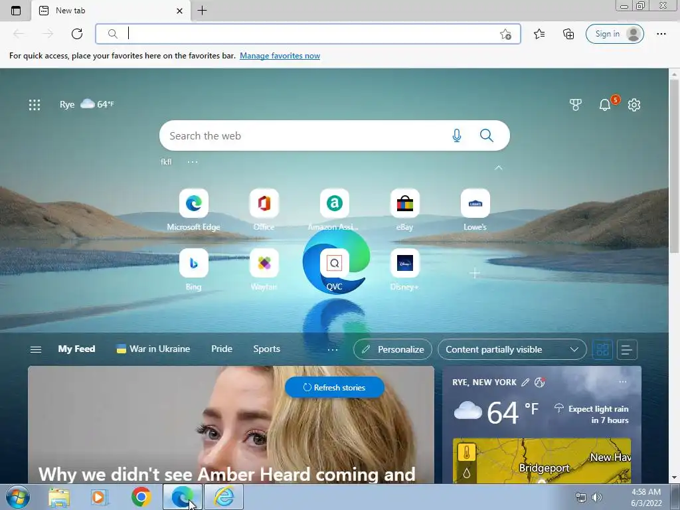Viewport: 680px width, 510px height.
Task: Start voice search microphone icon
Action: 457,135
